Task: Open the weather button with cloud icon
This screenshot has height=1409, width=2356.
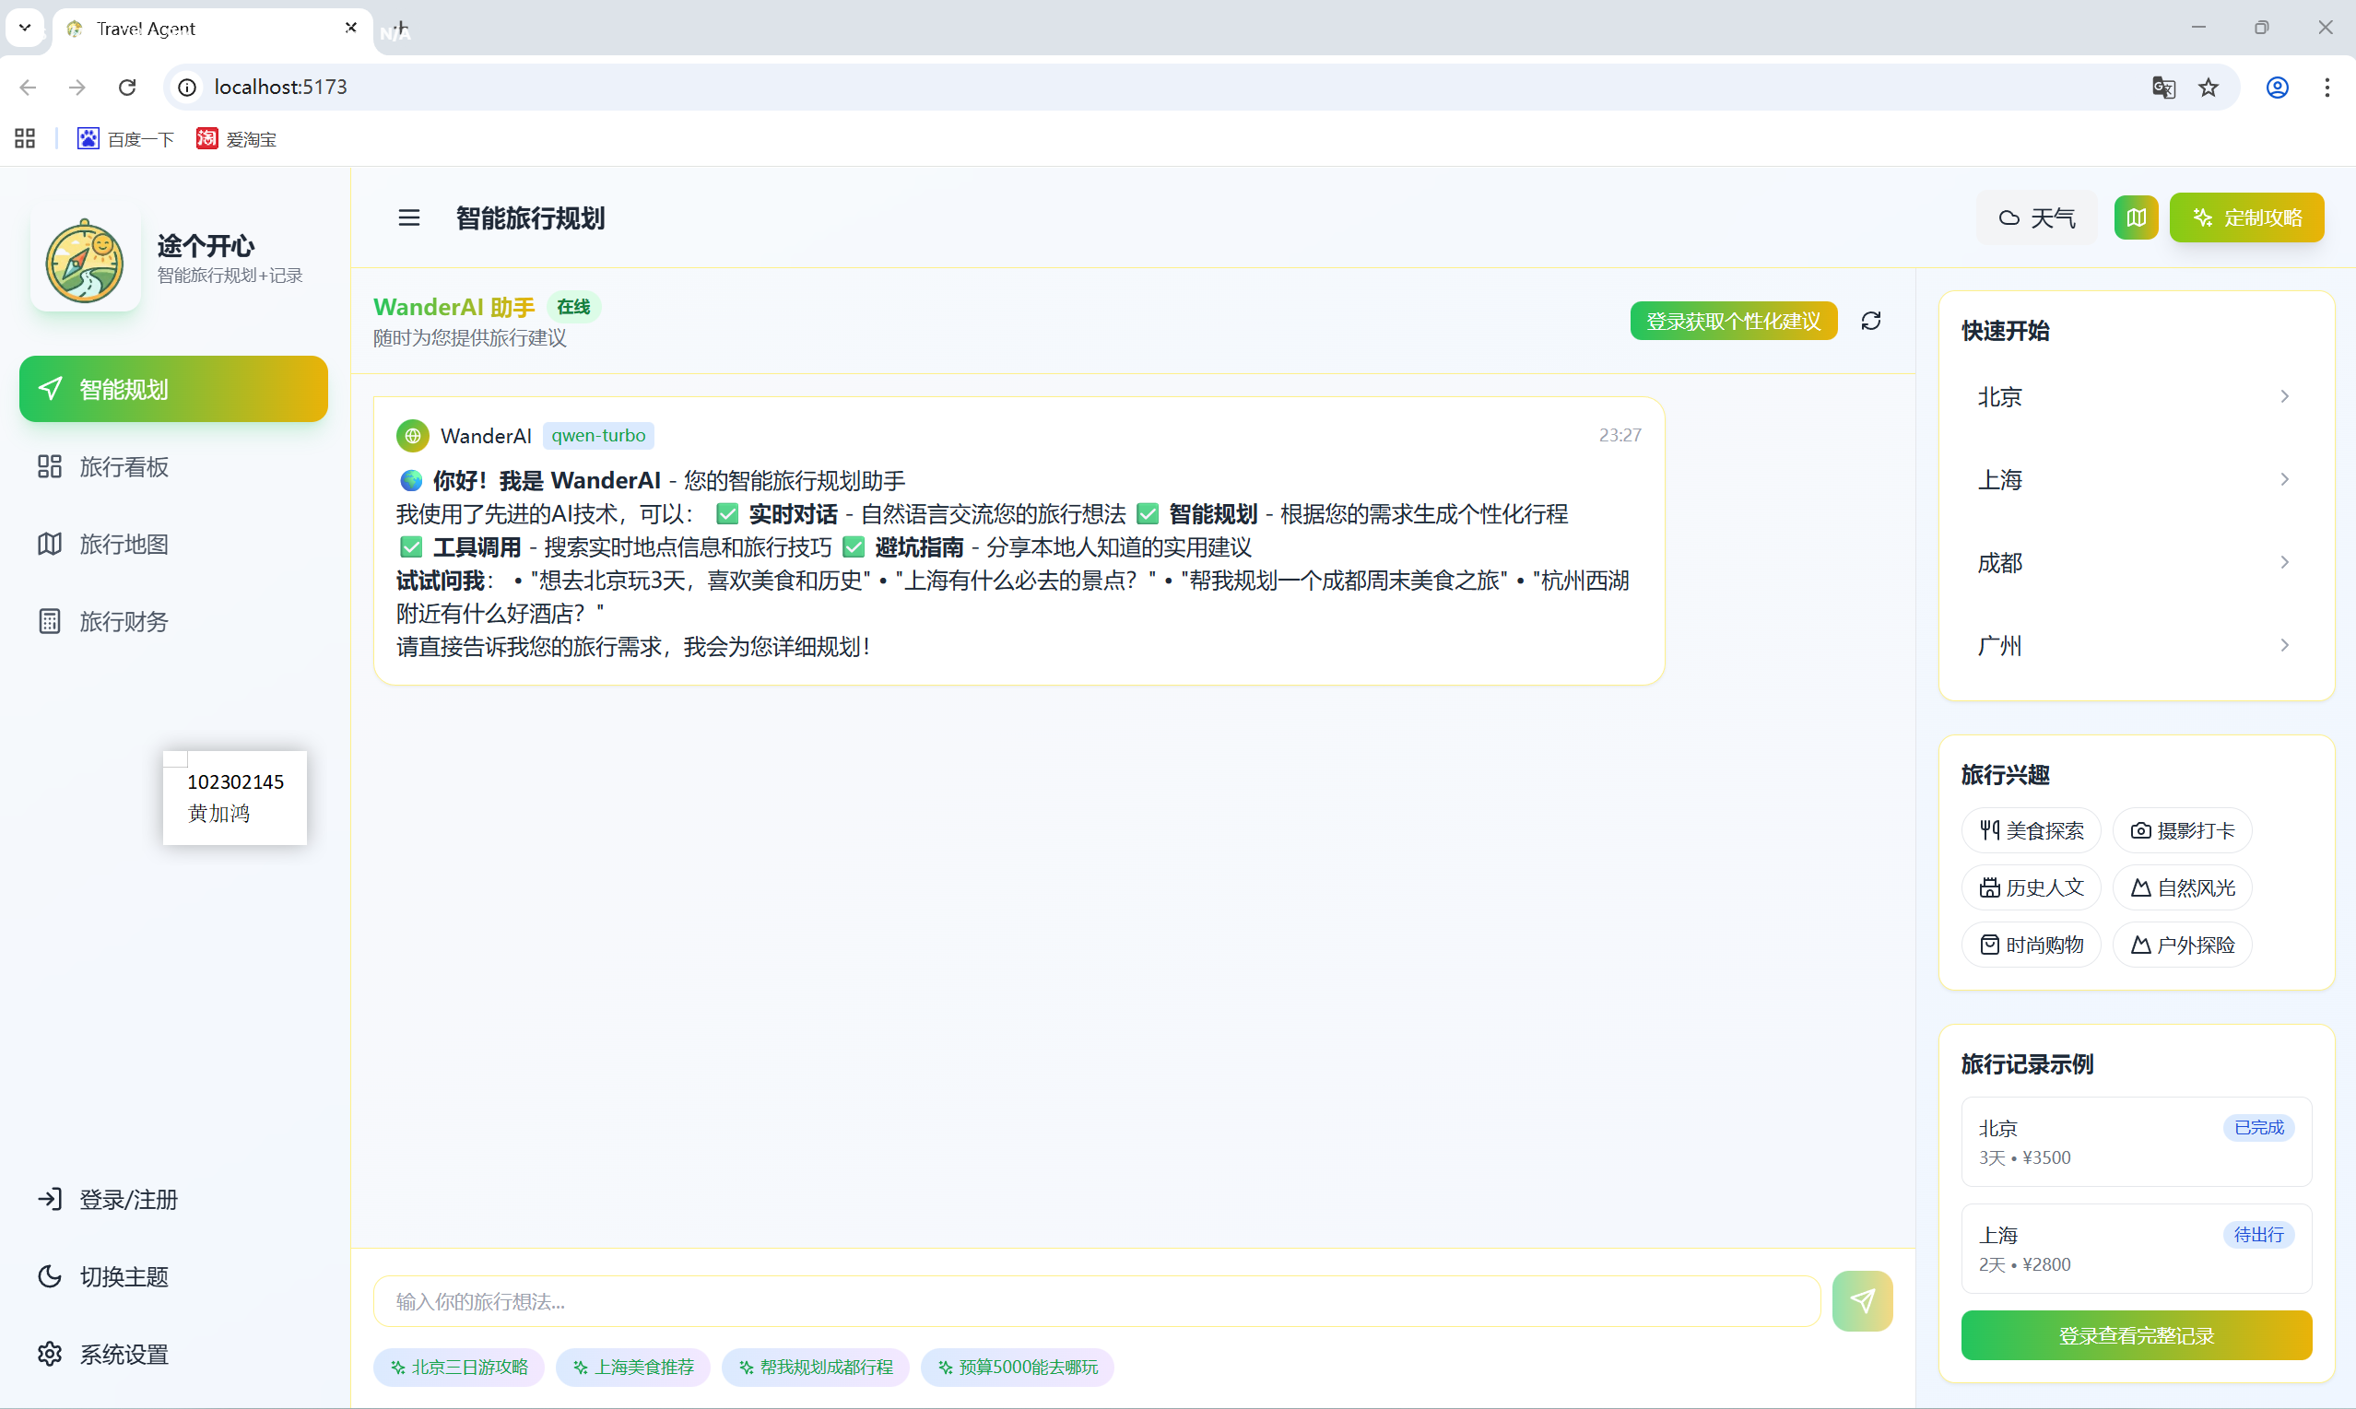Action: coord(2037,218)
